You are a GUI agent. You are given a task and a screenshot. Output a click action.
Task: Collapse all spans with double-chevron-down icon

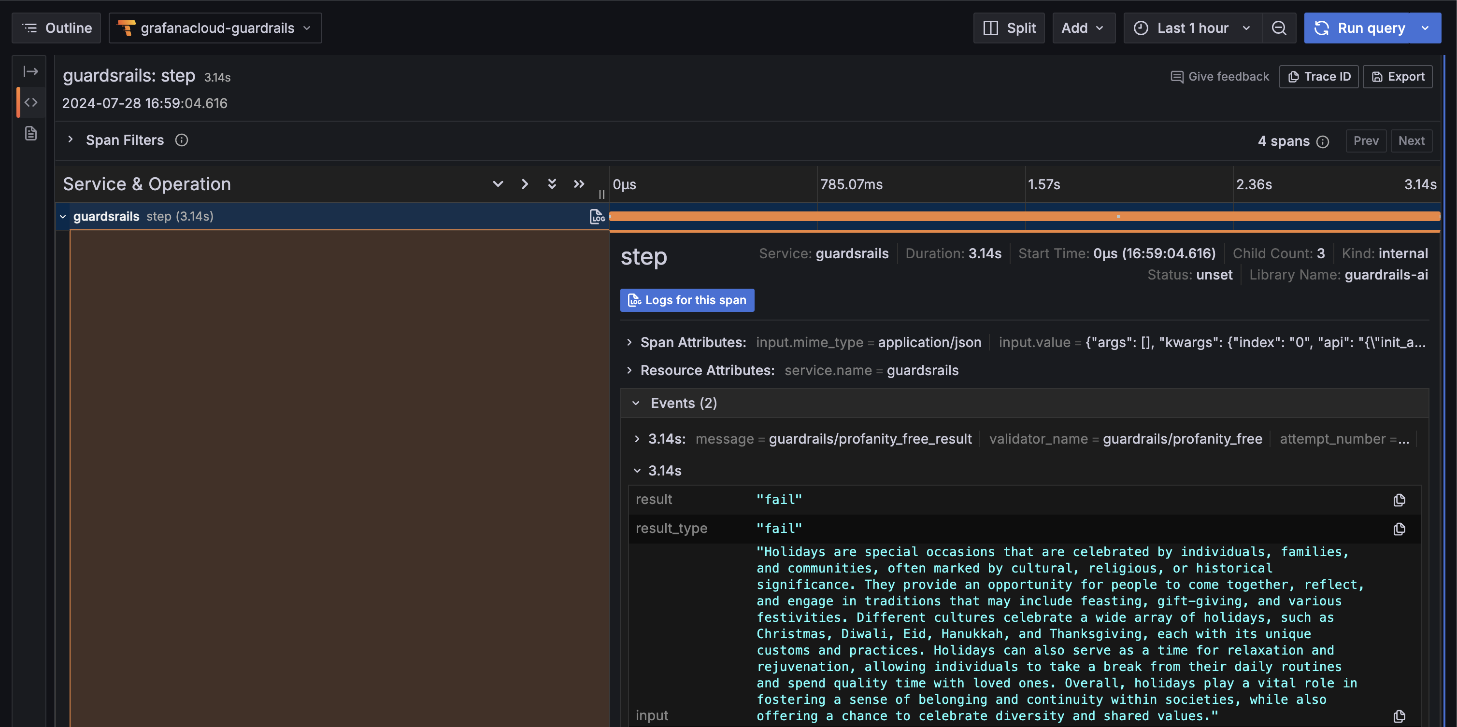[552, 184]
